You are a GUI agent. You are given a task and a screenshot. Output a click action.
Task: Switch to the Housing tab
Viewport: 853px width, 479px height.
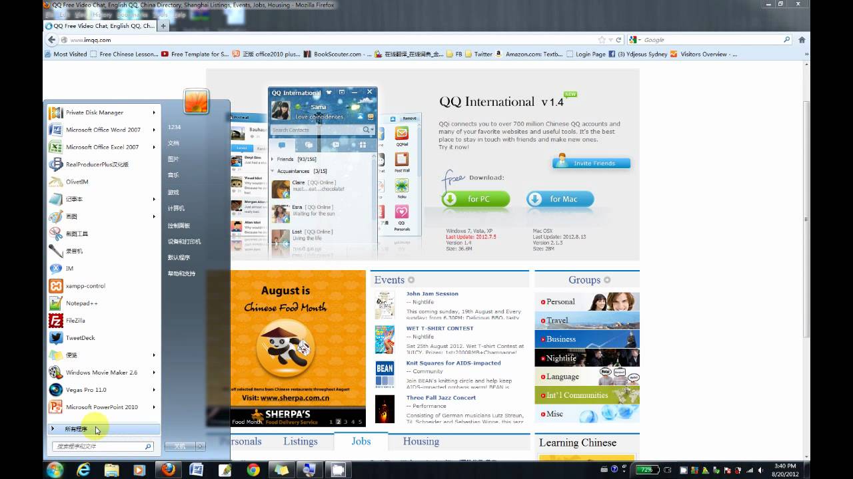[421, 441]
